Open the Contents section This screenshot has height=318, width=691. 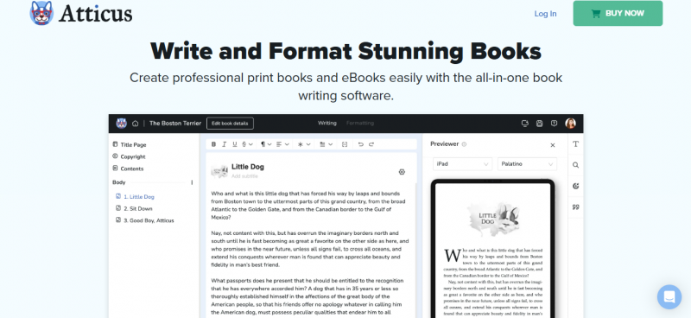128,169
